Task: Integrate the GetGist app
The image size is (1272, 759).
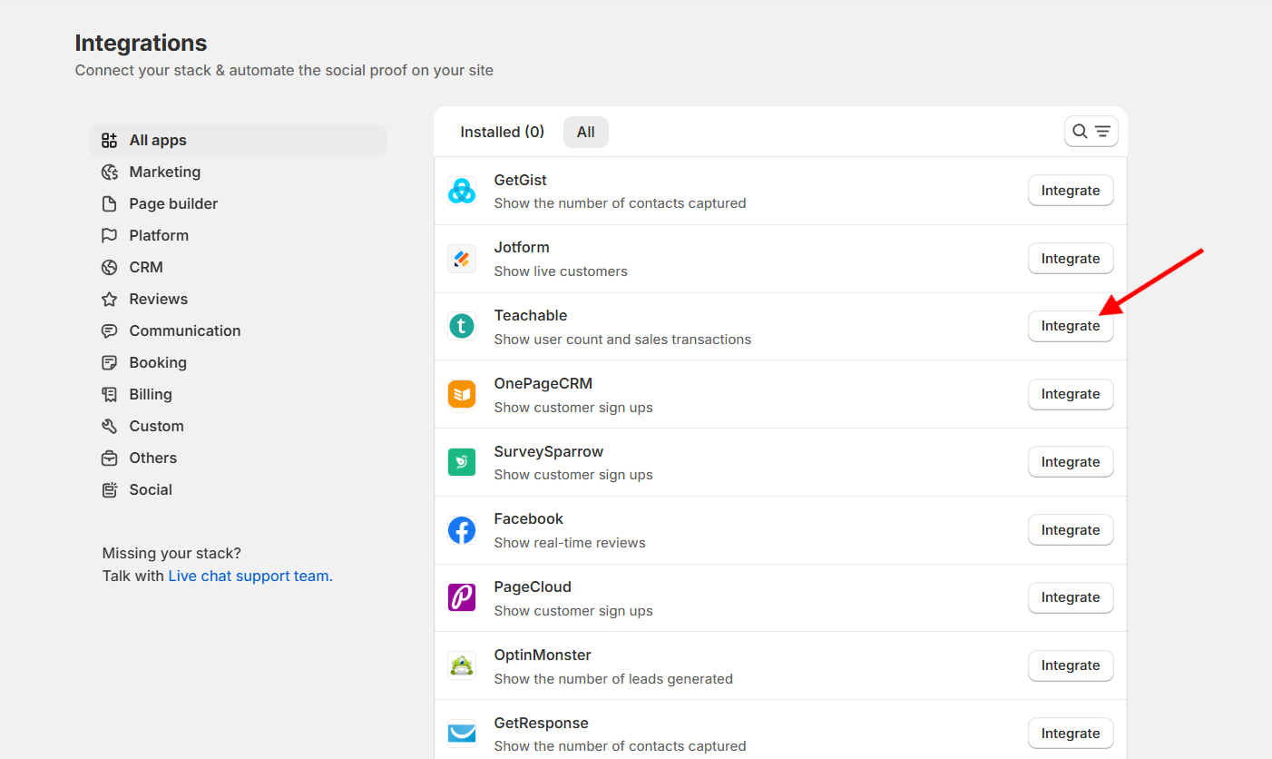Action: (1071, 191)
